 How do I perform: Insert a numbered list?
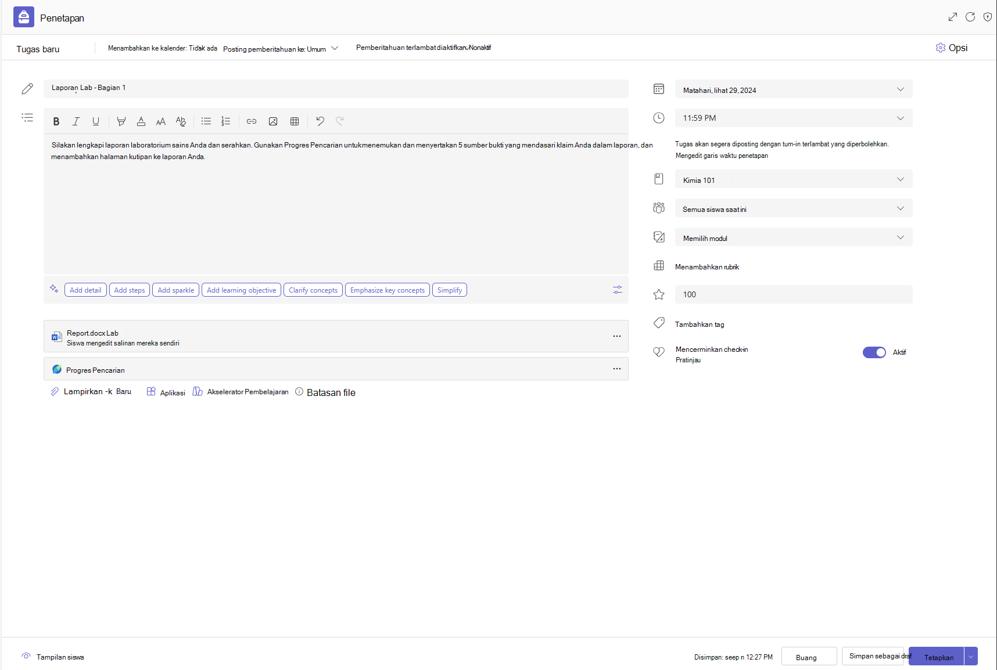[226, 121]
